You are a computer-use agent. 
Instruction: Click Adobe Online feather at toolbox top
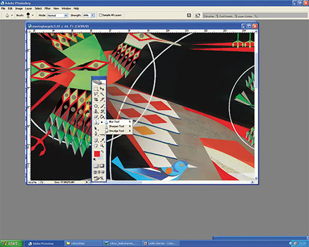(99, 82)
